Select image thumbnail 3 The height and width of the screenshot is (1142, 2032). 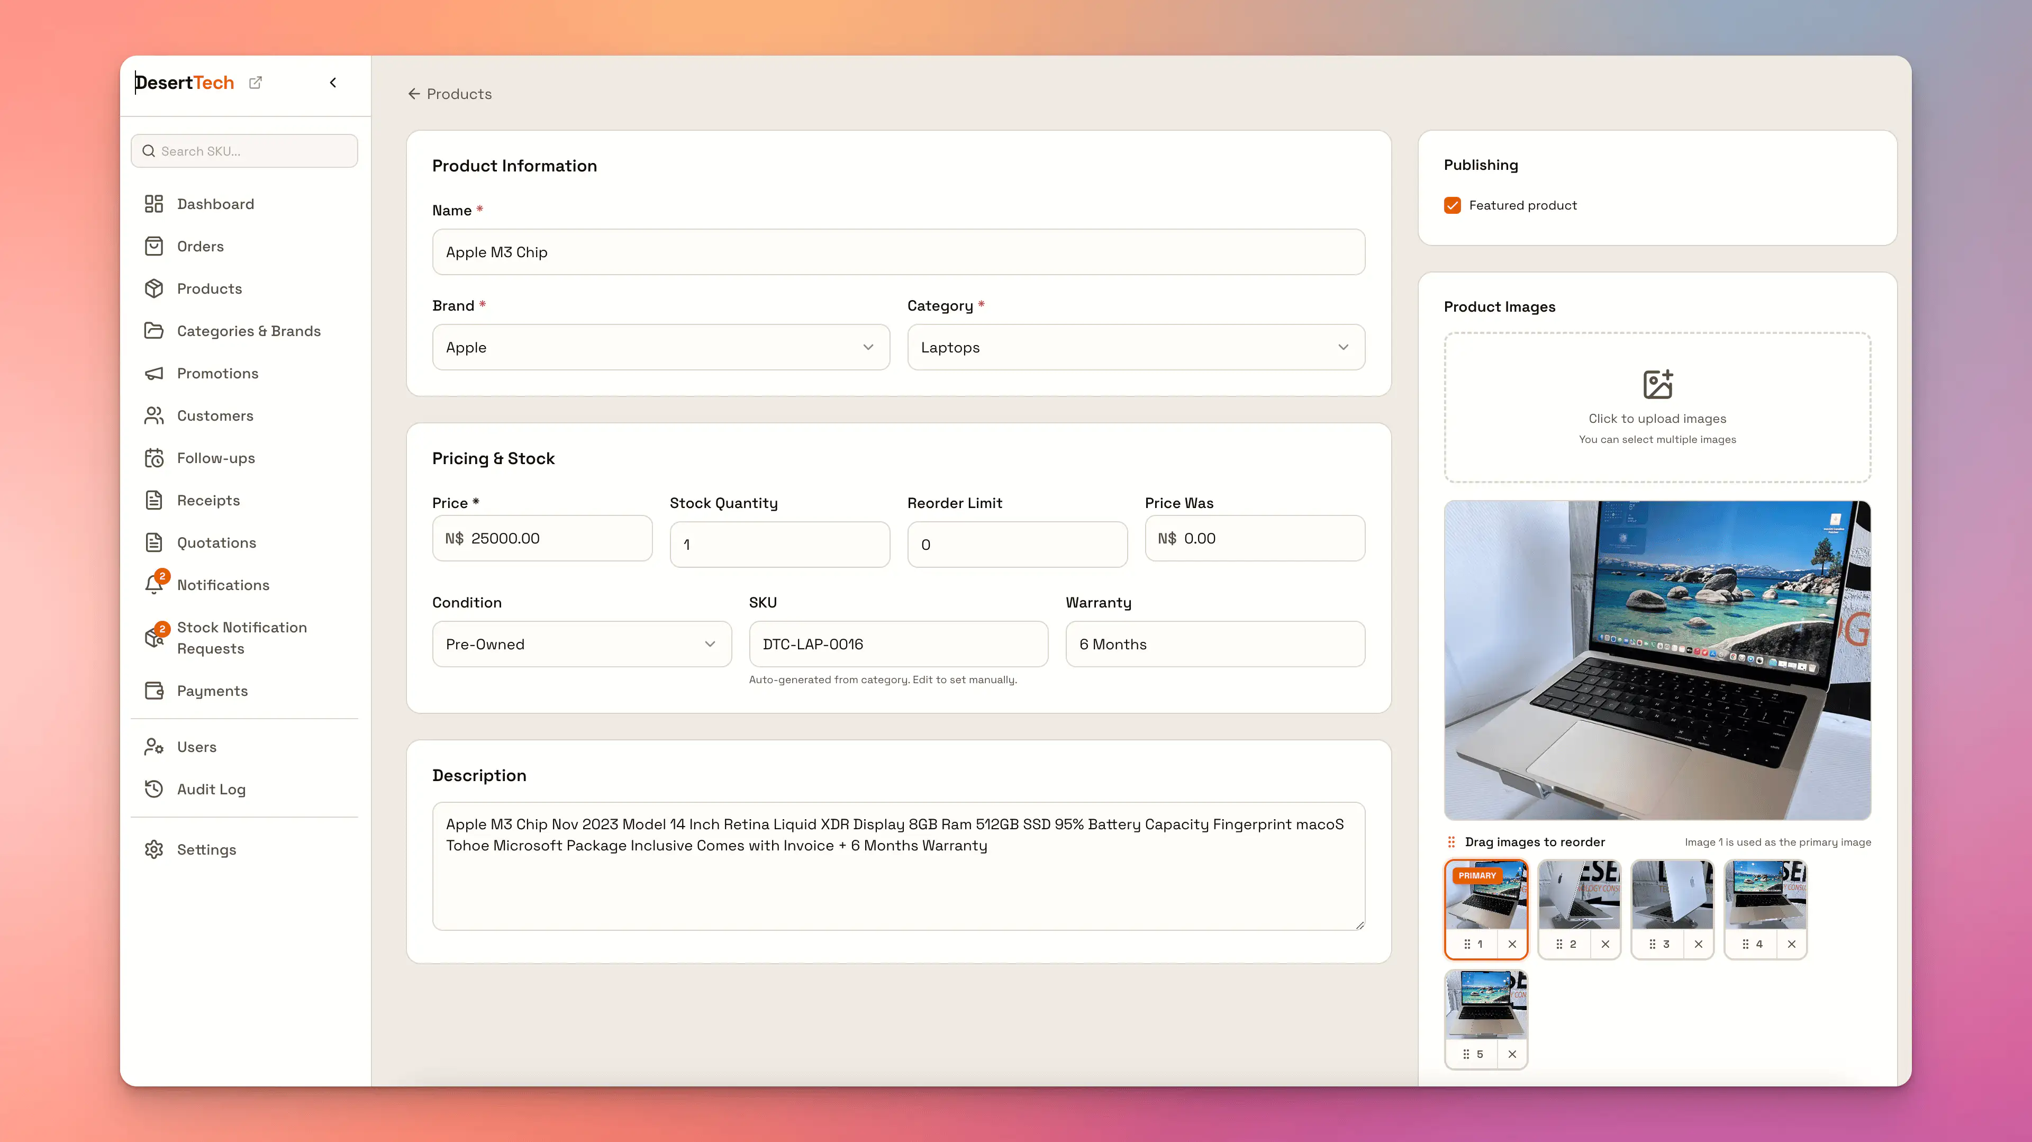pyautogui.click(x=1672, y=895)
